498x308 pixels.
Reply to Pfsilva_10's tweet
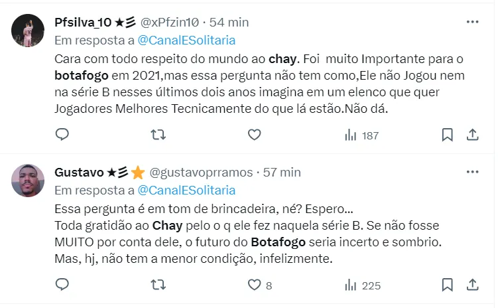tap(62, 135)
